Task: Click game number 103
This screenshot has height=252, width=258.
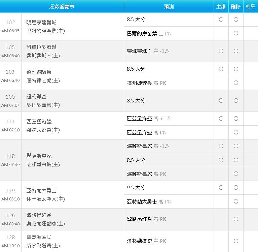Action: [x=10, y=72]
